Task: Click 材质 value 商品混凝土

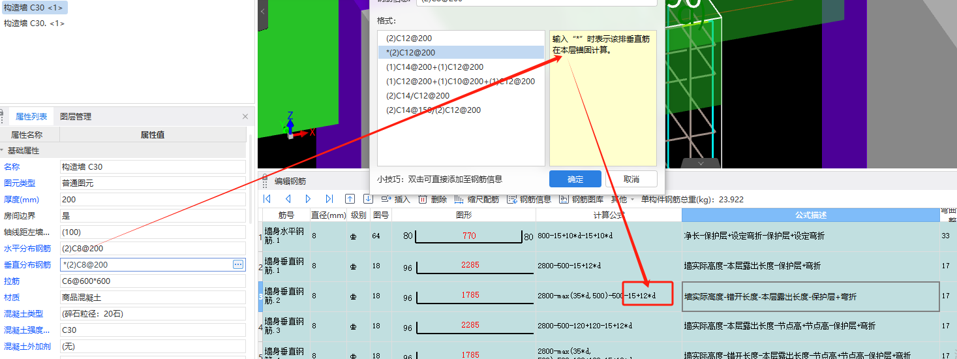Action: click(153, 298)
